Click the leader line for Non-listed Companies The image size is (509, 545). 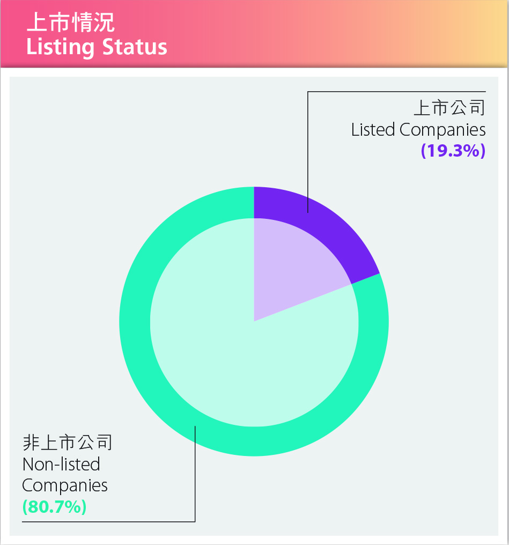(x=195, y=474)
